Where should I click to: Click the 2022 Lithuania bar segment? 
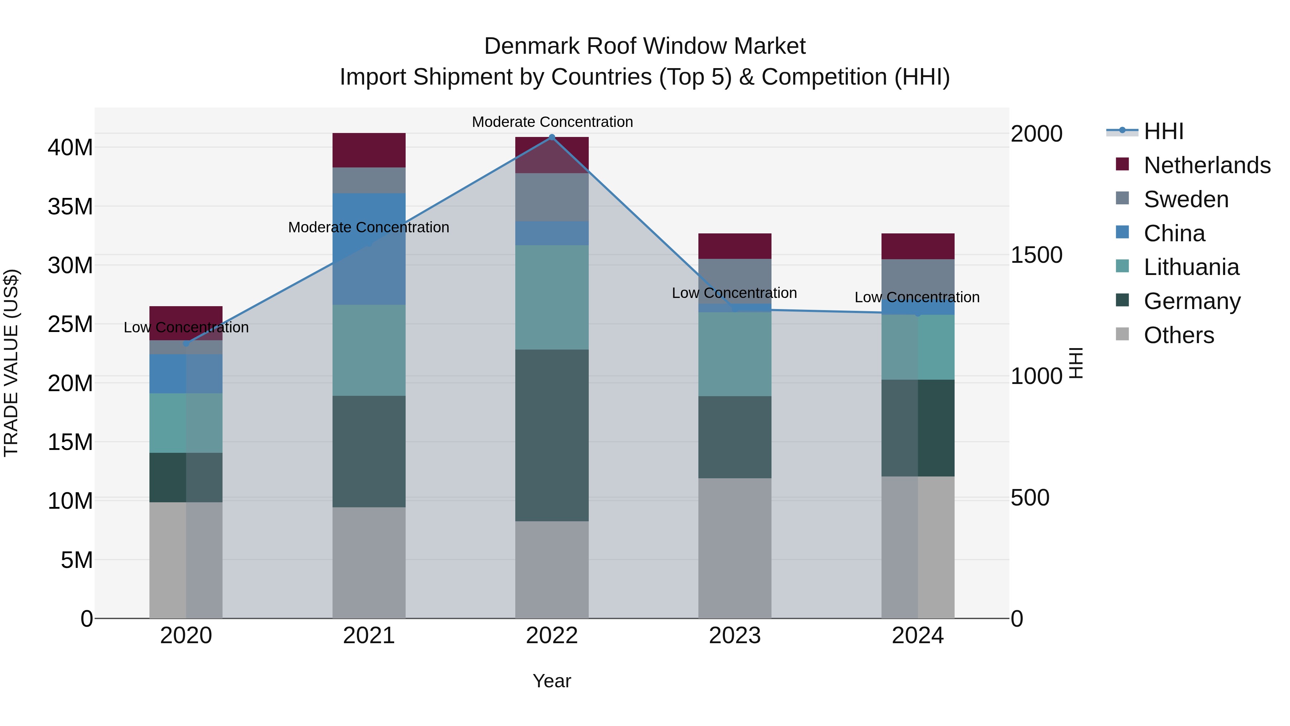pyautogui.click(x=552, y=298)
